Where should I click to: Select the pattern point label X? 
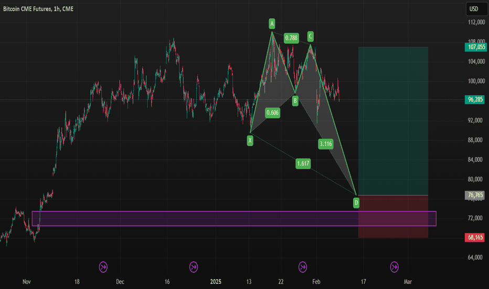tap(250, 141)
